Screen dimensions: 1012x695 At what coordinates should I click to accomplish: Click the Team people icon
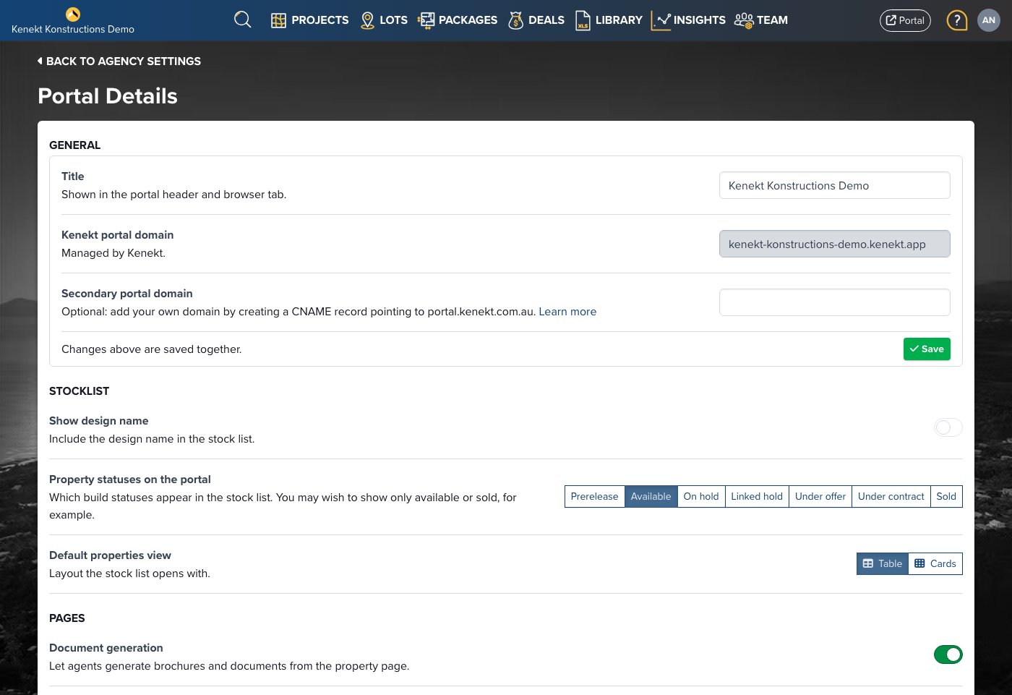point(744,20)
